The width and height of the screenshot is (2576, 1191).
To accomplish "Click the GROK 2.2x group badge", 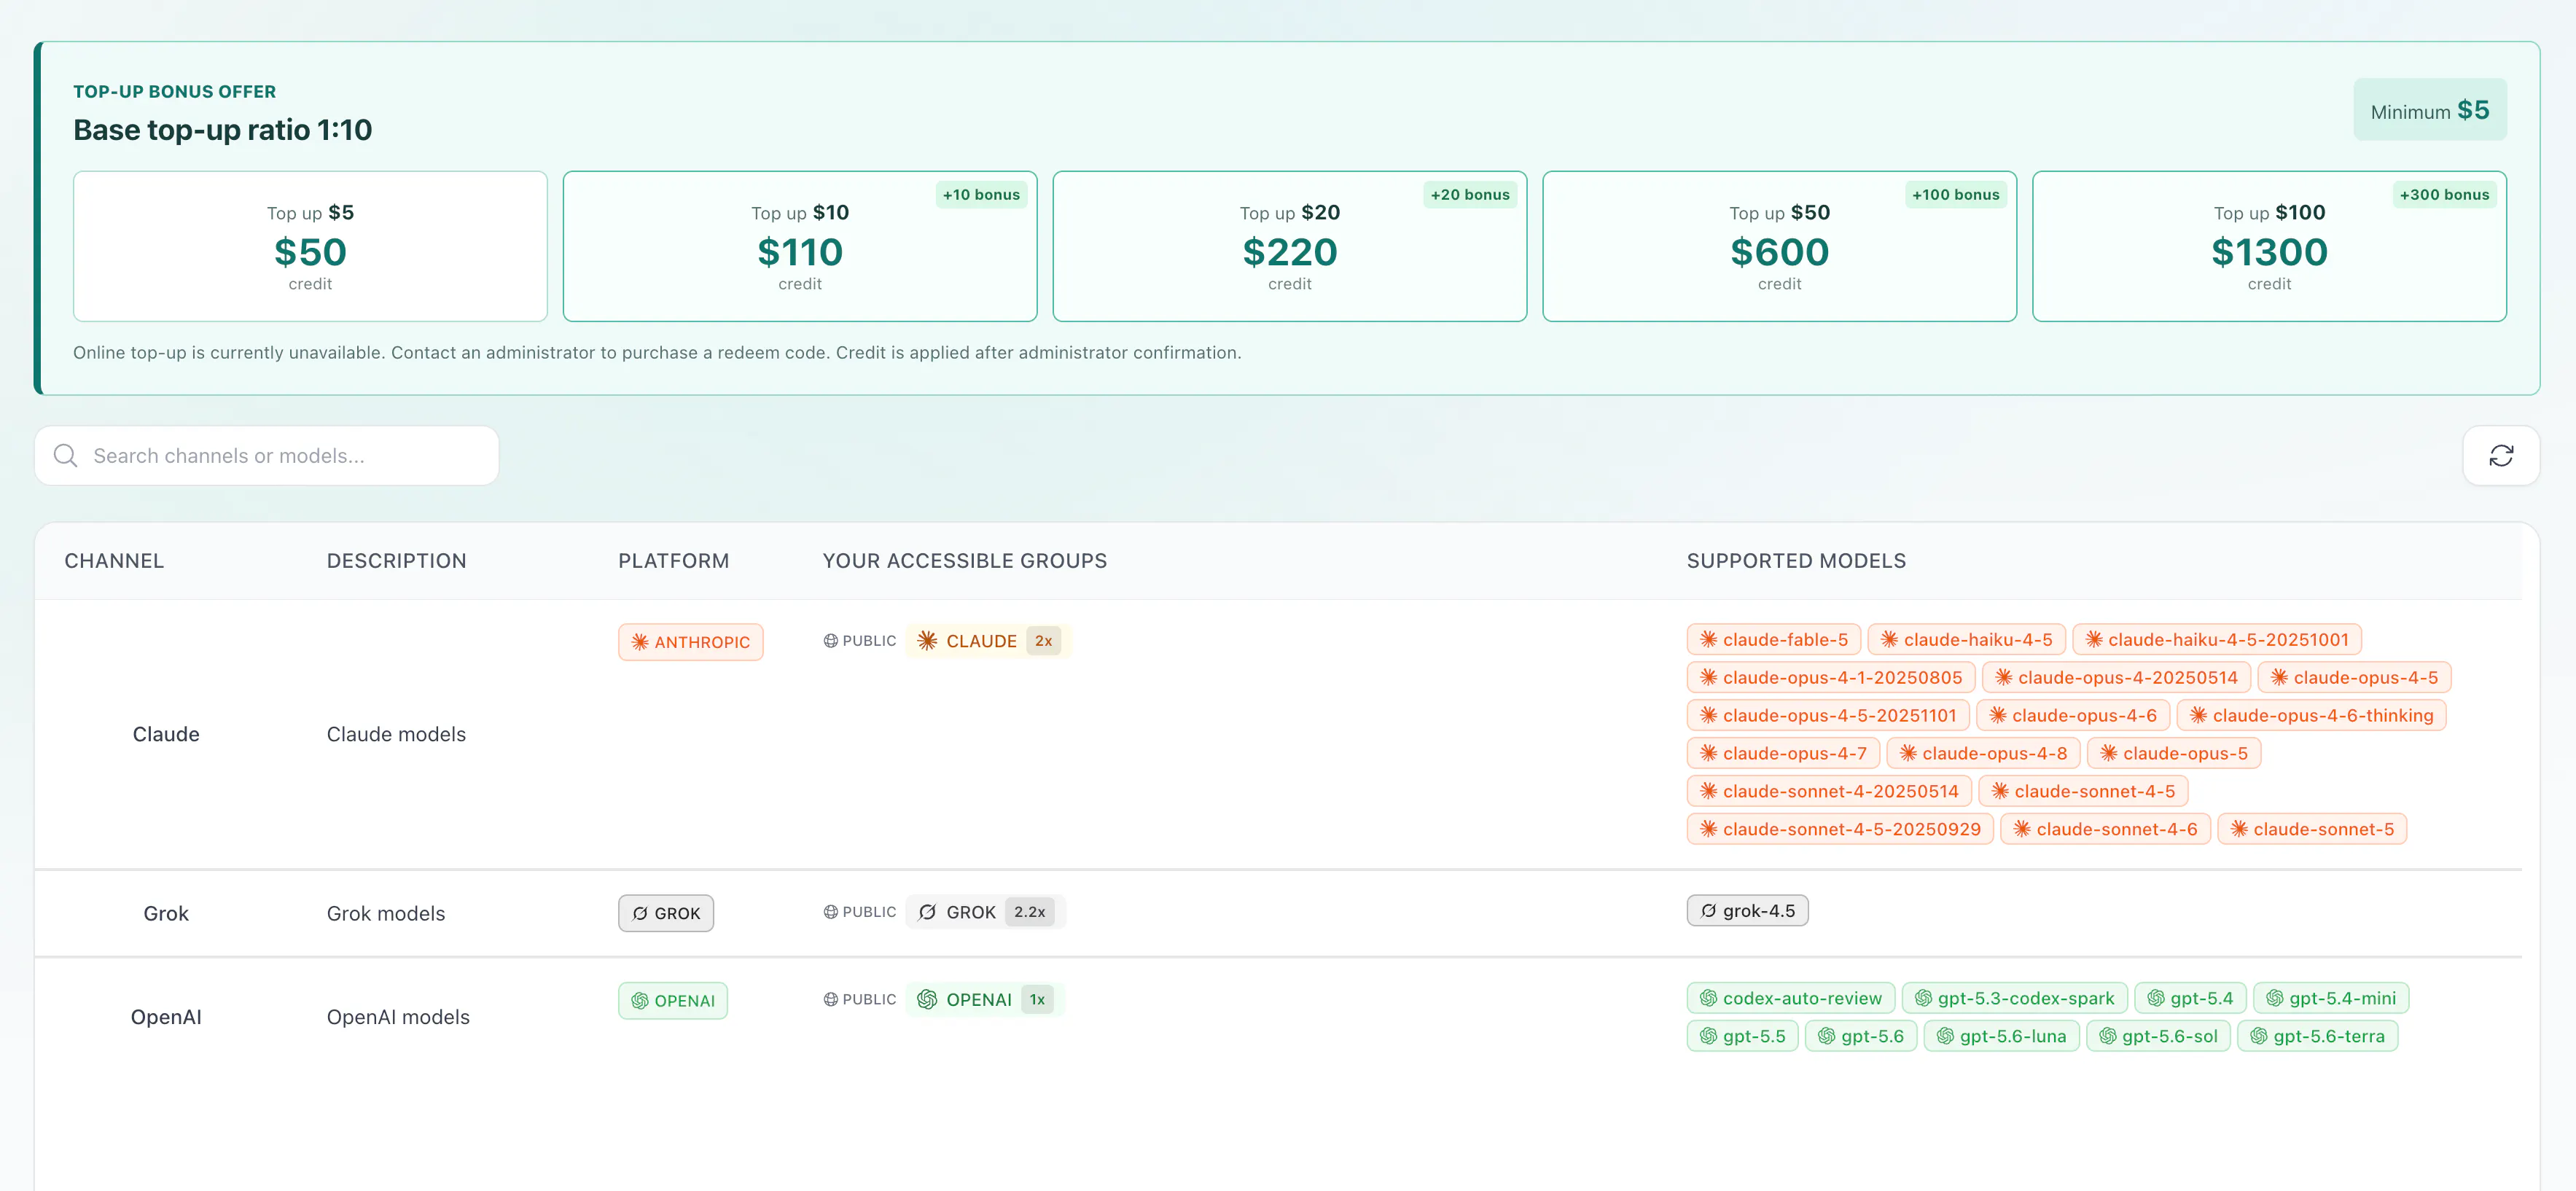I will [x=985, y=912].
